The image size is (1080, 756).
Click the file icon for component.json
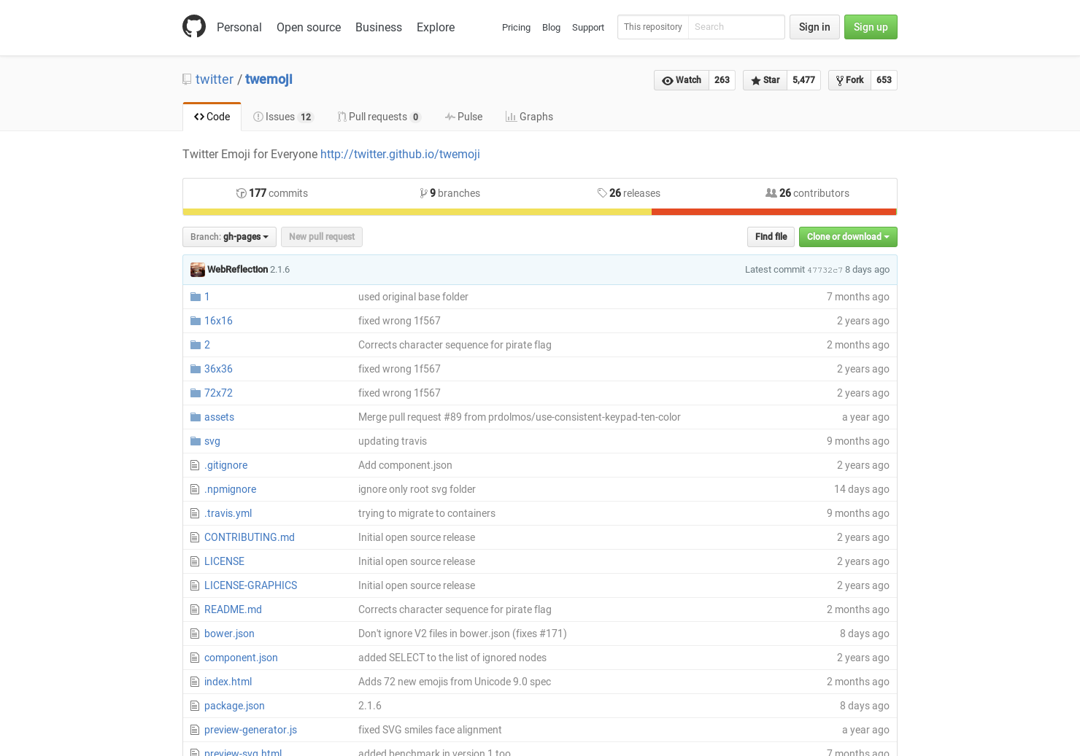(195, 658)
